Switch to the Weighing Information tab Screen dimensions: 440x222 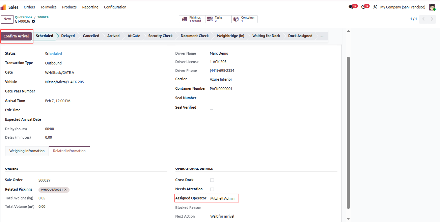click(27, 151)
